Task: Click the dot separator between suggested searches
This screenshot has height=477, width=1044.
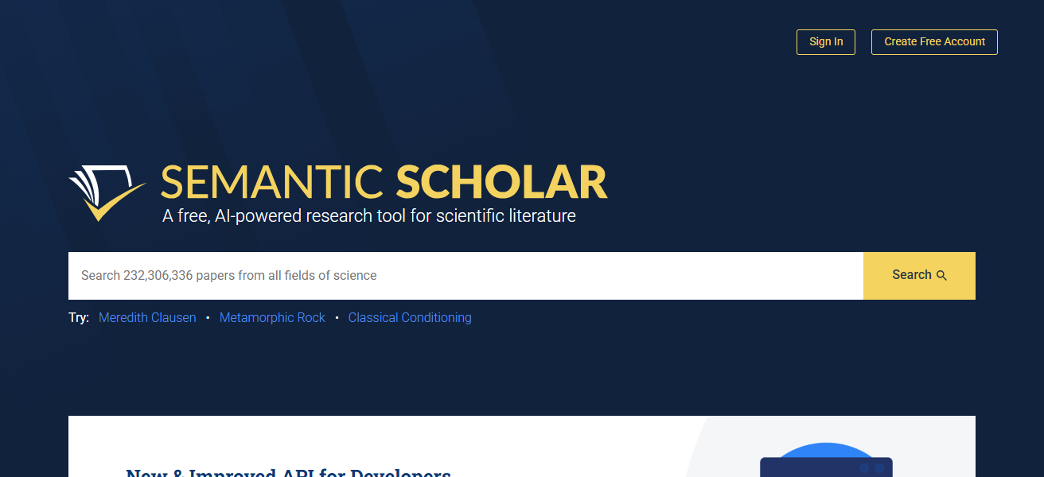Action: click(208, 317)
